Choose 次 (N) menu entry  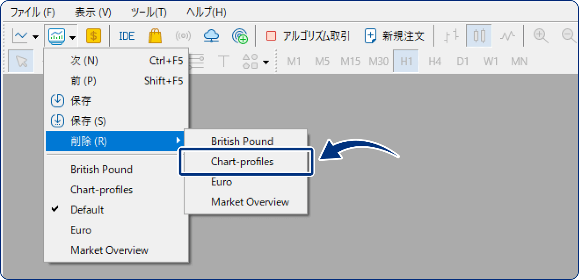tap(117, 61)
